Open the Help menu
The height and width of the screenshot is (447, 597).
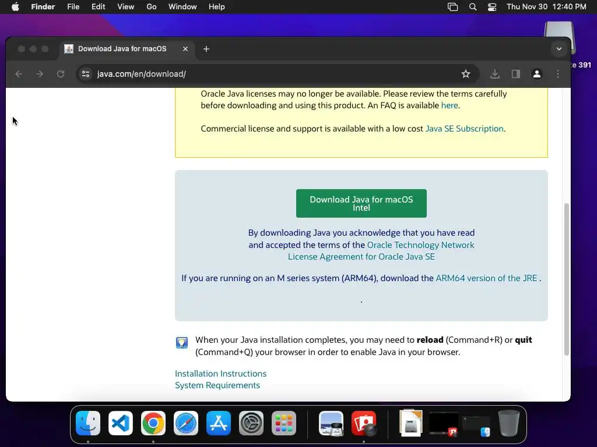217,7
